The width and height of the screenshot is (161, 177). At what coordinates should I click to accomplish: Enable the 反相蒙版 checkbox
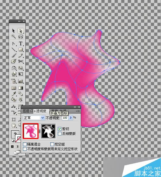click(60, 134)
